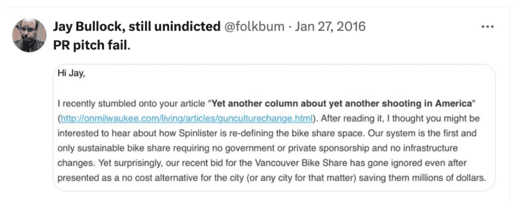
Task: Click the words "millions of dollars"
Action: [x=453, y=178]
